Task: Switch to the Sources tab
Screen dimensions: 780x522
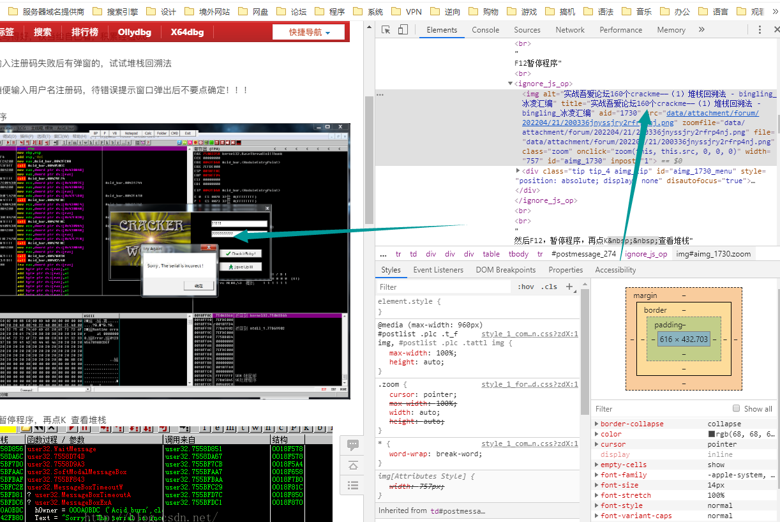Action: [527, 30]
